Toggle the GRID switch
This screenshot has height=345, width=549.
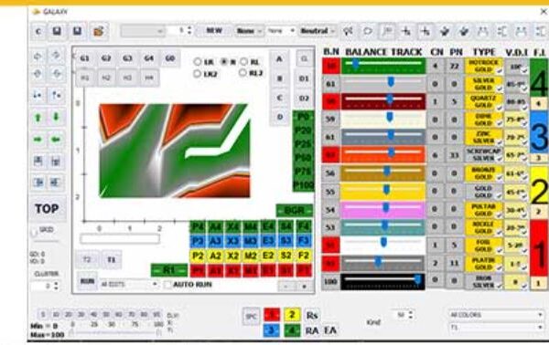click(35, 232)
